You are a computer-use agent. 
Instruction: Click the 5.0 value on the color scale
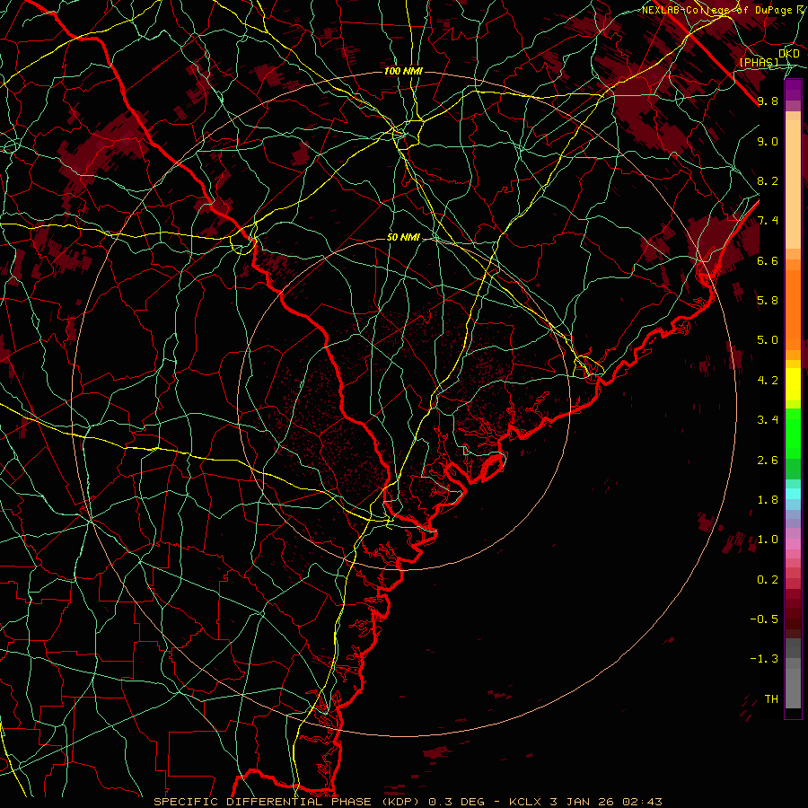click(x=768, y=340)
